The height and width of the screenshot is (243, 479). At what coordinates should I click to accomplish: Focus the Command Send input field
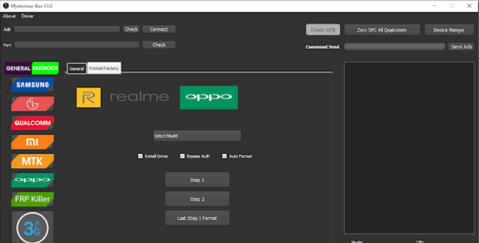(394, 47)
